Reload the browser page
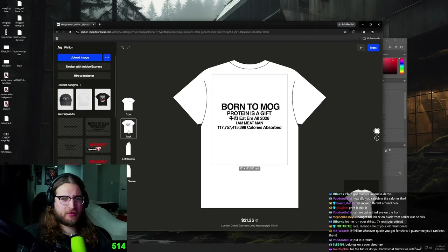The image size is (448, 252). pyautogui.click(x=70, y=32)
